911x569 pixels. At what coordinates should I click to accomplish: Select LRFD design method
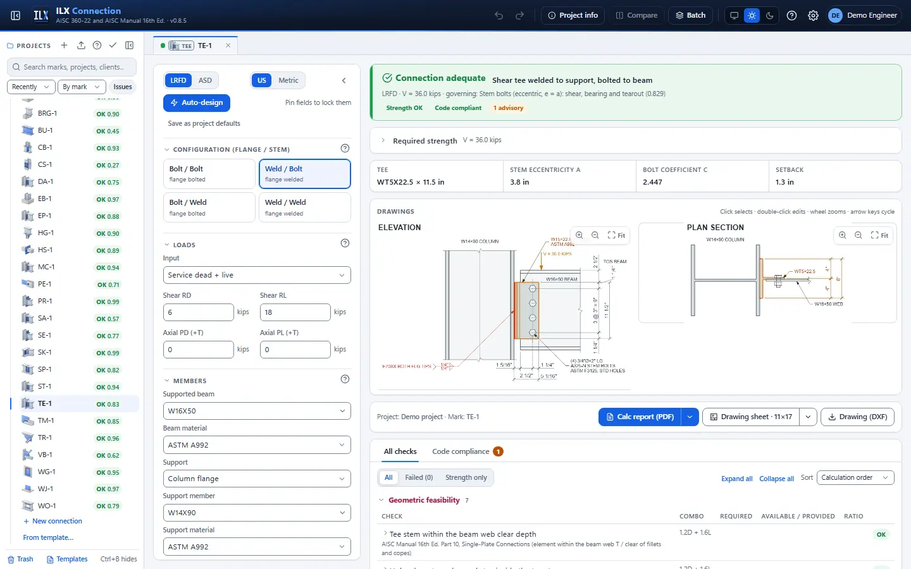click(x=178, y=80)
